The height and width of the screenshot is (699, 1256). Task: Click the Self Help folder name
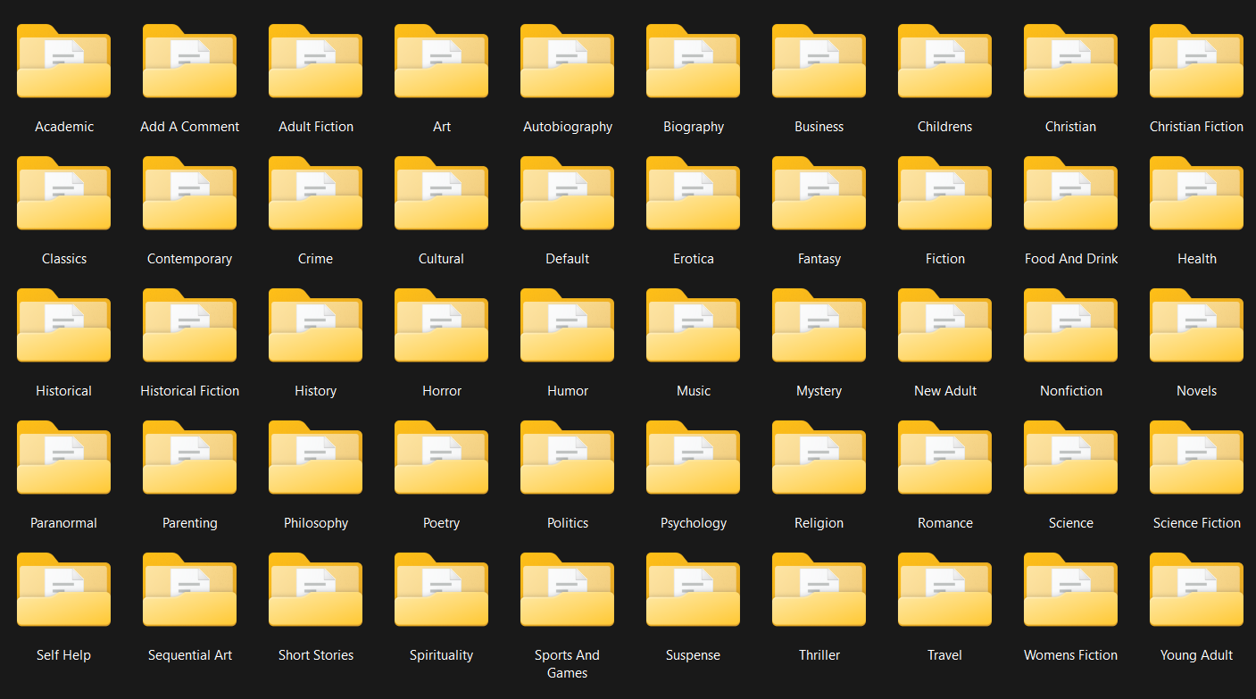tap(63, 655)
